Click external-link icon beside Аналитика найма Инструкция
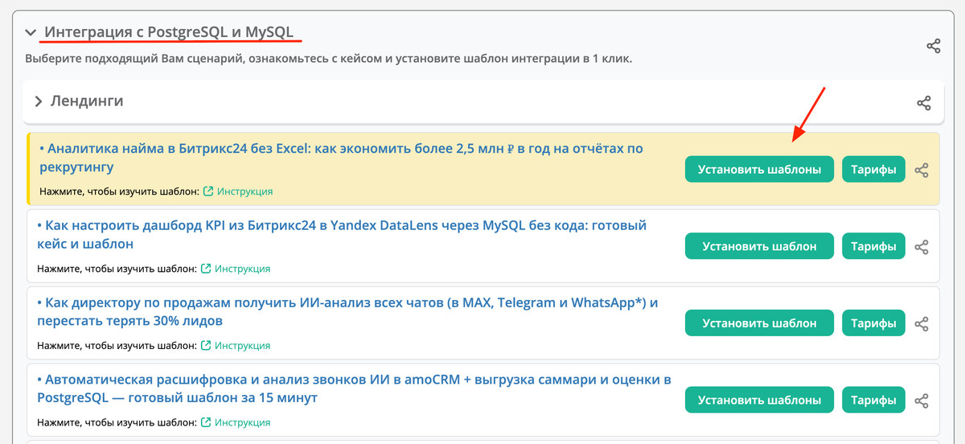Image resolution: width=965 pixels, height=444 pixels. (208, 191)
